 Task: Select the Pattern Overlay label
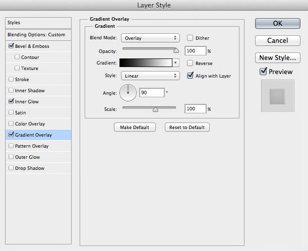coord(32,146)
